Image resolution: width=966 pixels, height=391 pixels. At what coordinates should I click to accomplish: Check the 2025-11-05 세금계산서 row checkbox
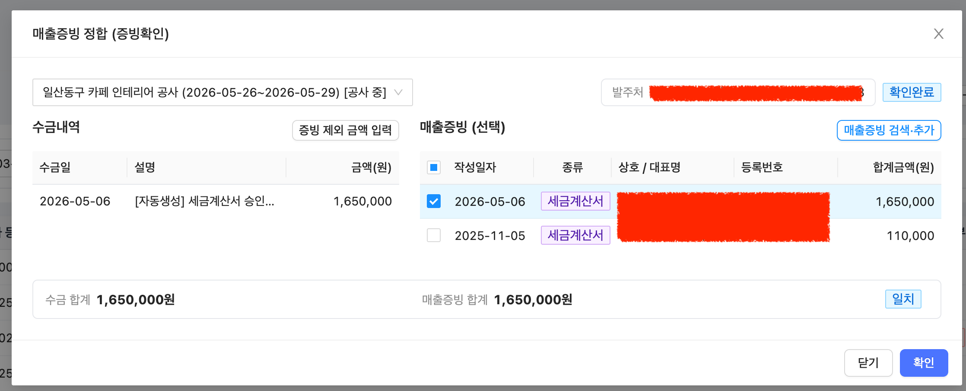tap(434, 235)
